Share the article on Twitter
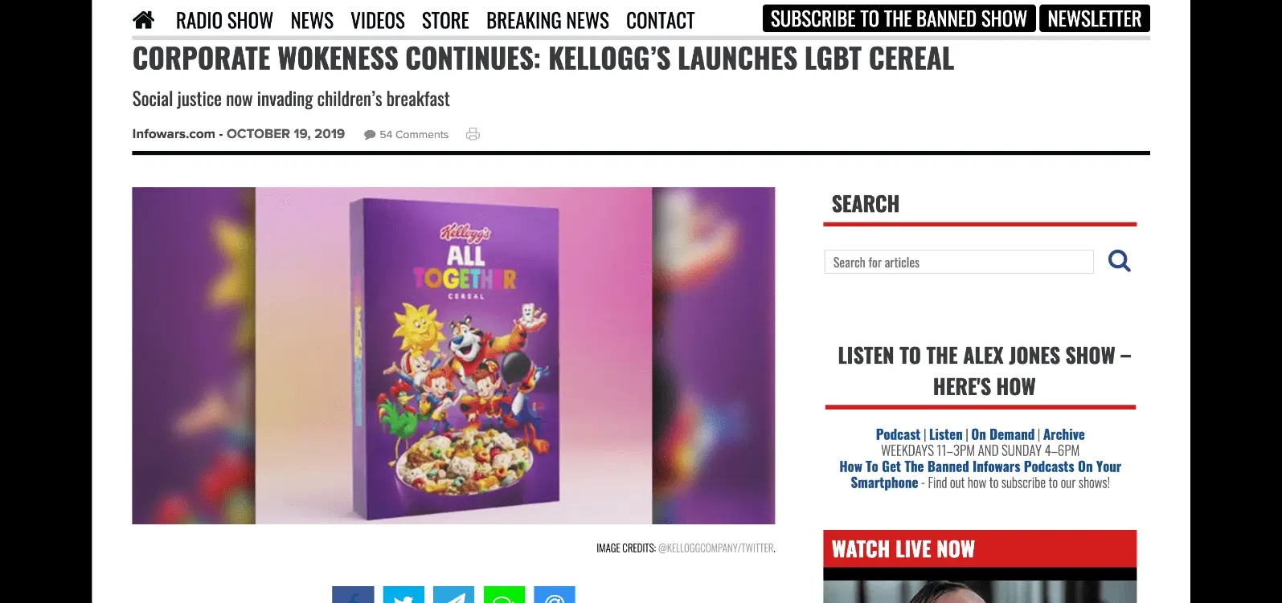Image resolution: width=1282 pixels, height=603 pixels. click(403, 595)
